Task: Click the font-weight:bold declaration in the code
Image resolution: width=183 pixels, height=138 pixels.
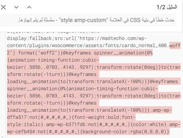Action: click(97, 117)
